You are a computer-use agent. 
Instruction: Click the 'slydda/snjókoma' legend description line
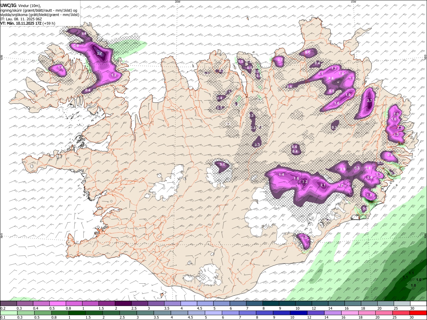[x=40, y=15]
